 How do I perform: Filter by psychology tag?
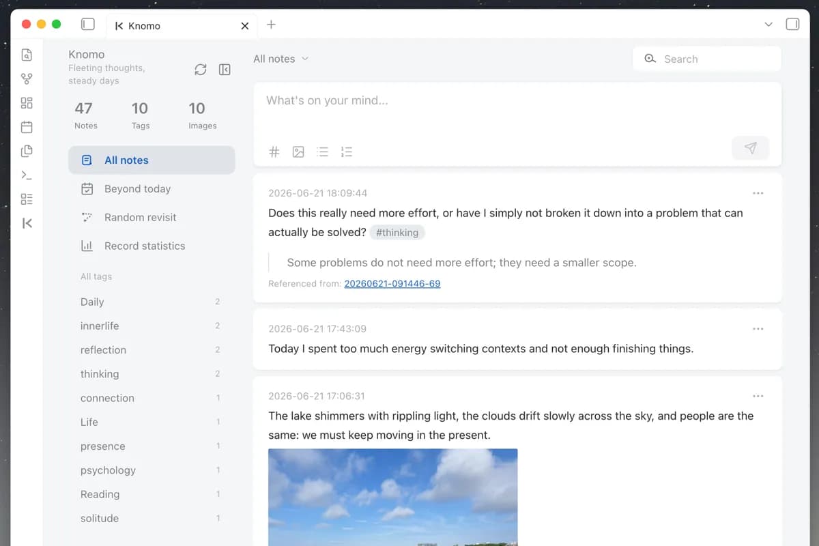click(150, 470)
